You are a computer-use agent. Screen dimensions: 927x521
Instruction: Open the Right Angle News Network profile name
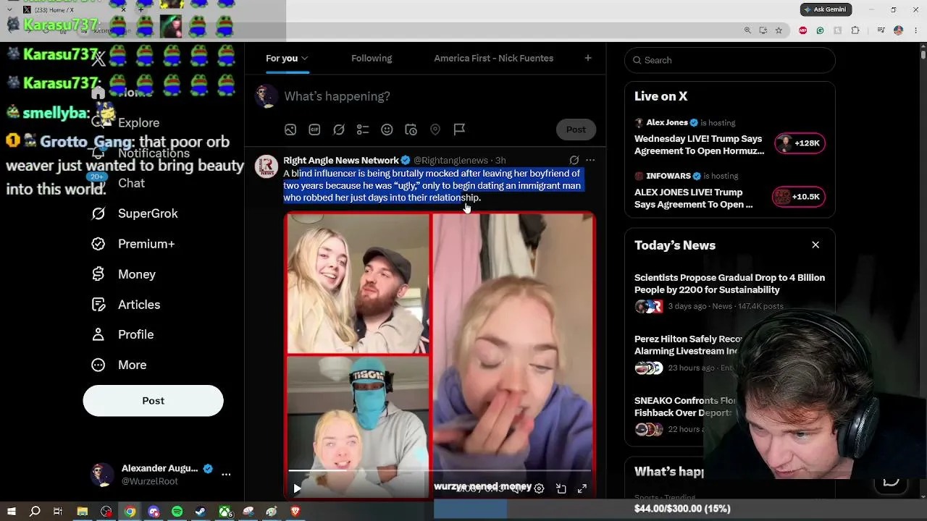[341, 160]
